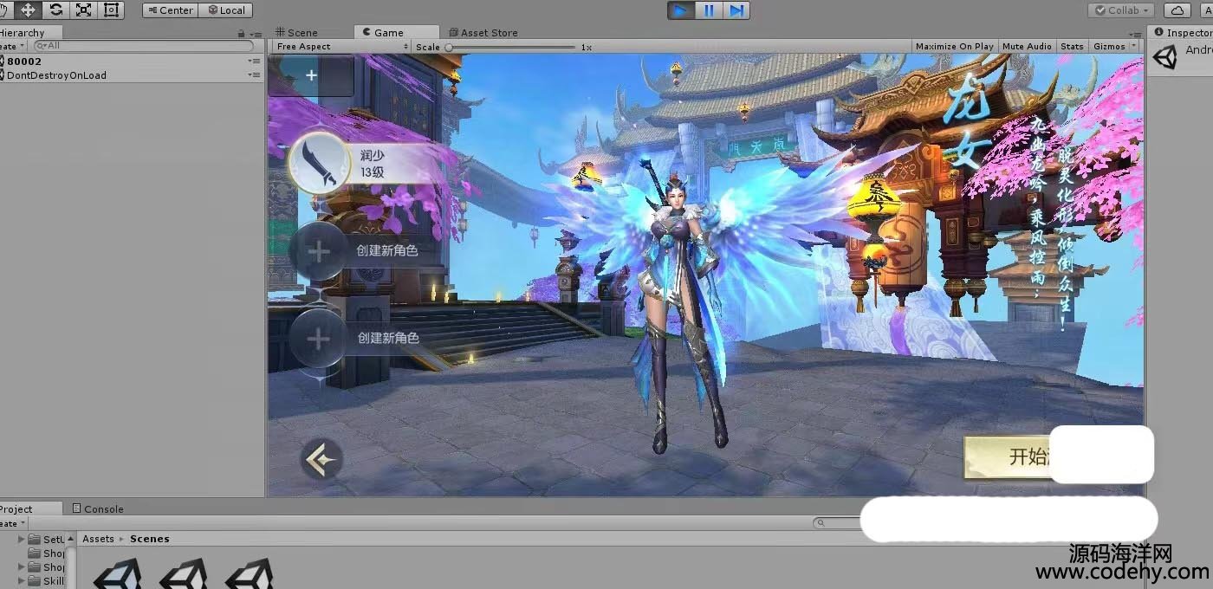Screen dimensions: 1213x589
Task: Select the Scale tool
Action: point(83,10)
